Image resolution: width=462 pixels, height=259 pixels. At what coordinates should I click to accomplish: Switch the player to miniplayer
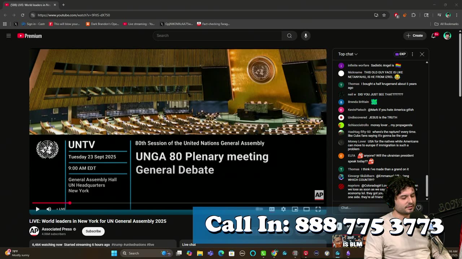click(x=295, y=209)
